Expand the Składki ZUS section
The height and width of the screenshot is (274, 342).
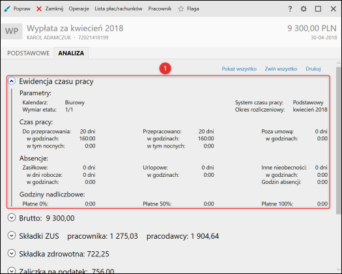(12, 236)
